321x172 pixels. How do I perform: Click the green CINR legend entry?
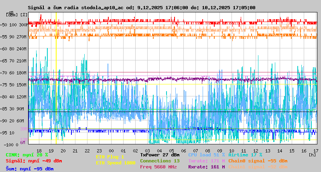[x=26, y=155]
